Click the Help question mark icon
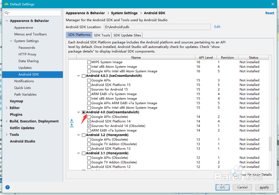The image size is (279, 195). tap(7, 187)
